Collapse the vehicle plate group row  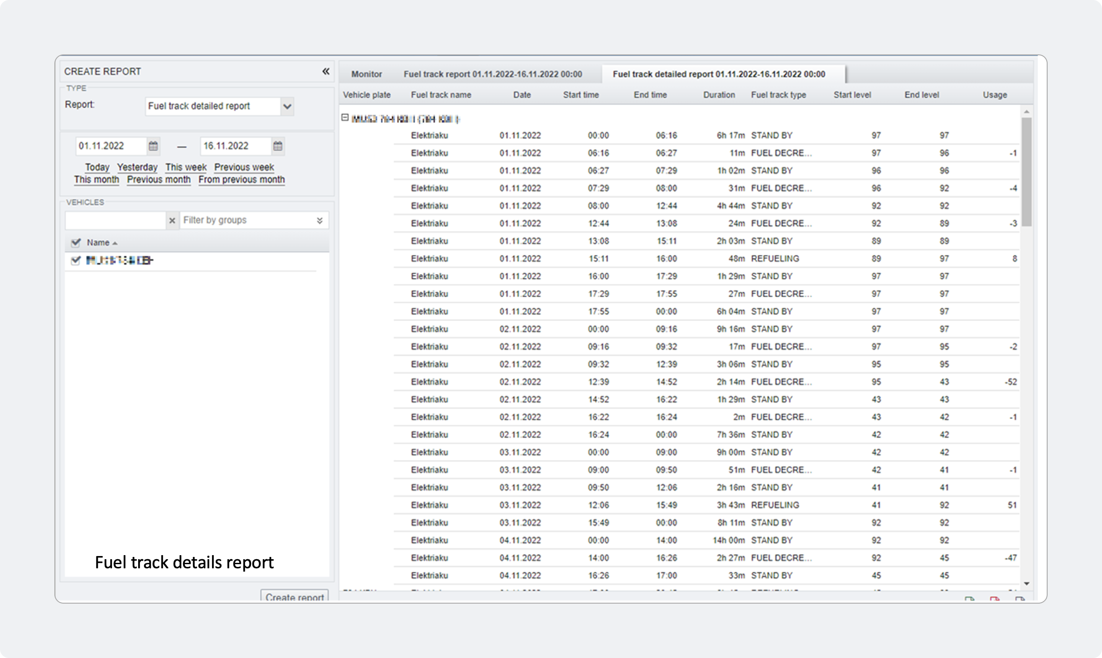(x=345, y=118)
